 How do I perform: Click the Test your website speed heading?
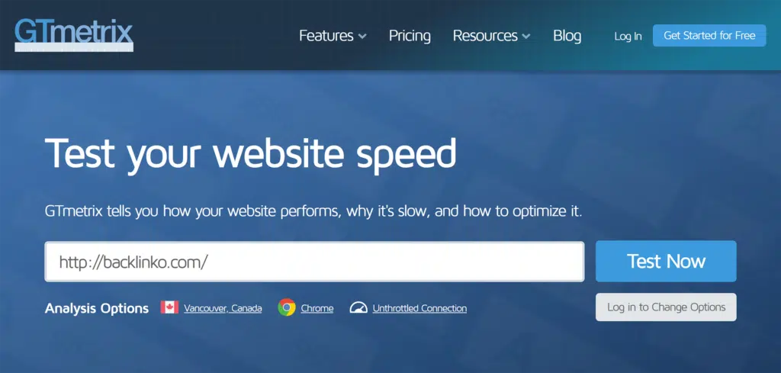(x=251, y=153)
